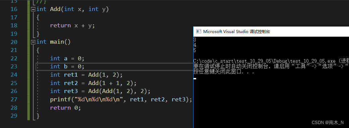Screen dimensions: 349x128
Task: Click the printf statement on line 27
Action: point(121,100)
